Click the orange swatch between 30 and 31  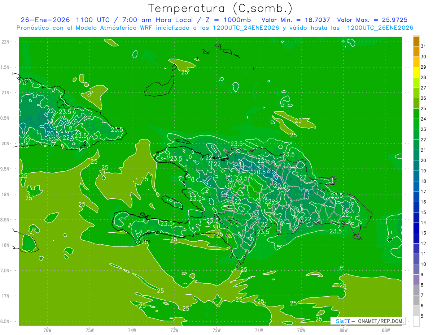point(416,52)
